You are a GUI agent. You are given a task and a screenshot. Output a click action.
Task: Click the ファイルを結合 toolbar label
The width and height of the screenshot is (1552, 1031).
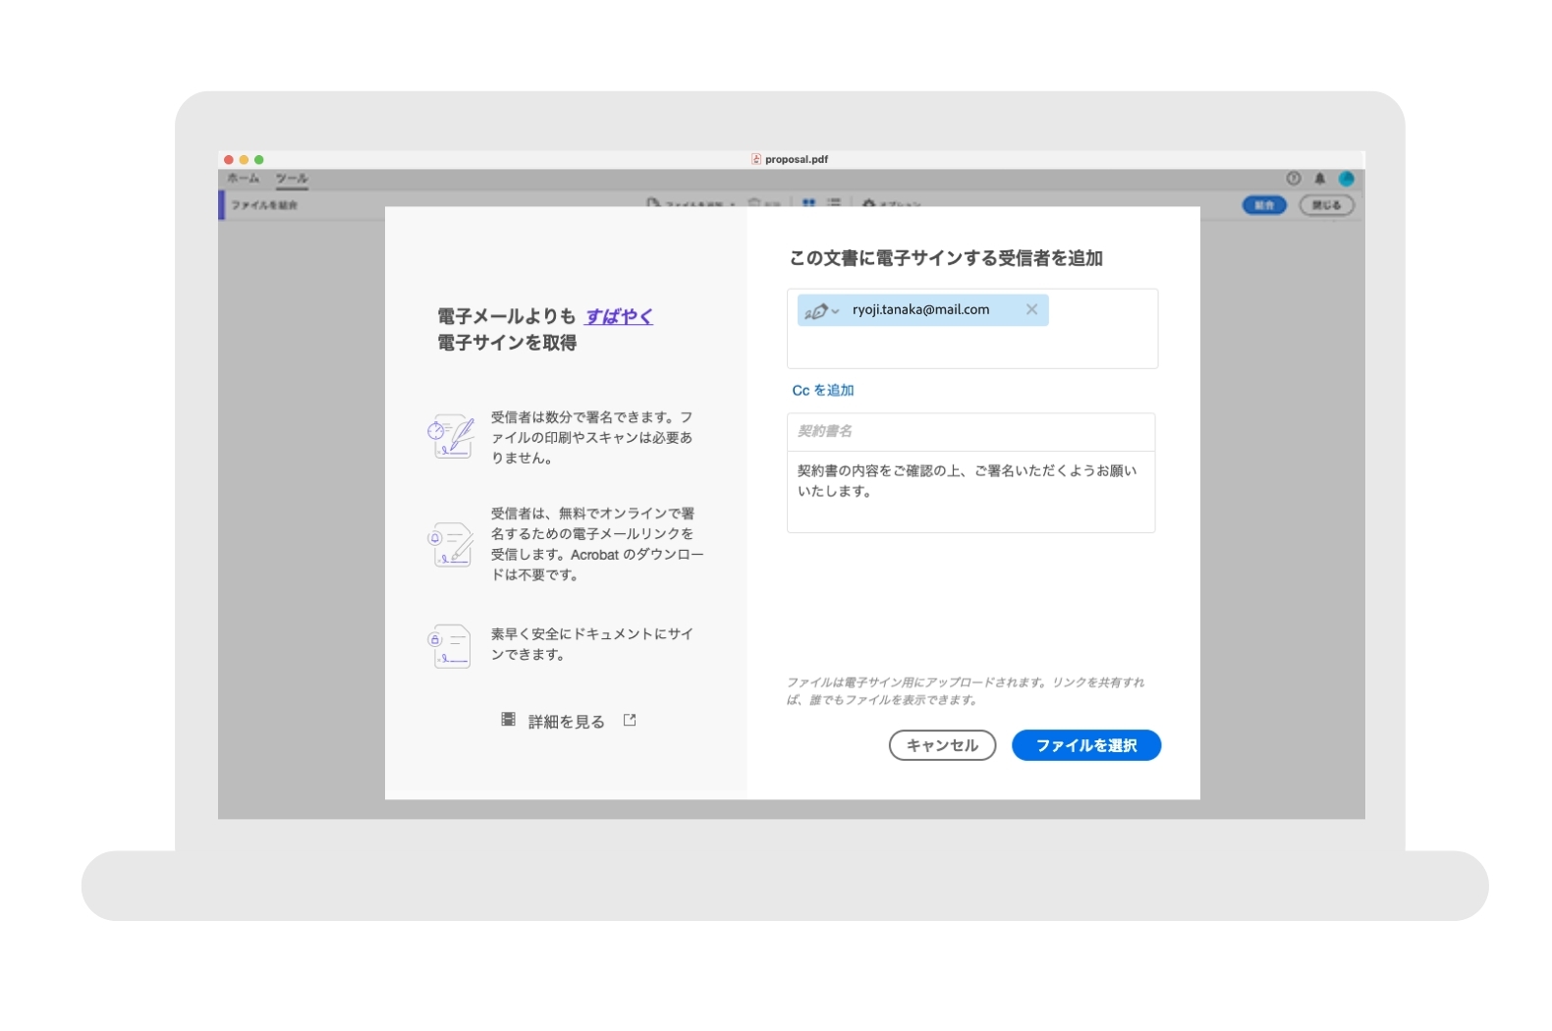(x=264, y=205)
